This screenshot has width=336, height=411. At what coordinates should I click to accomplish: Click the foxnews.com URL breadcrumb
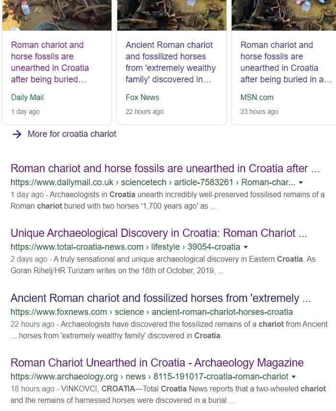point(152,312)
